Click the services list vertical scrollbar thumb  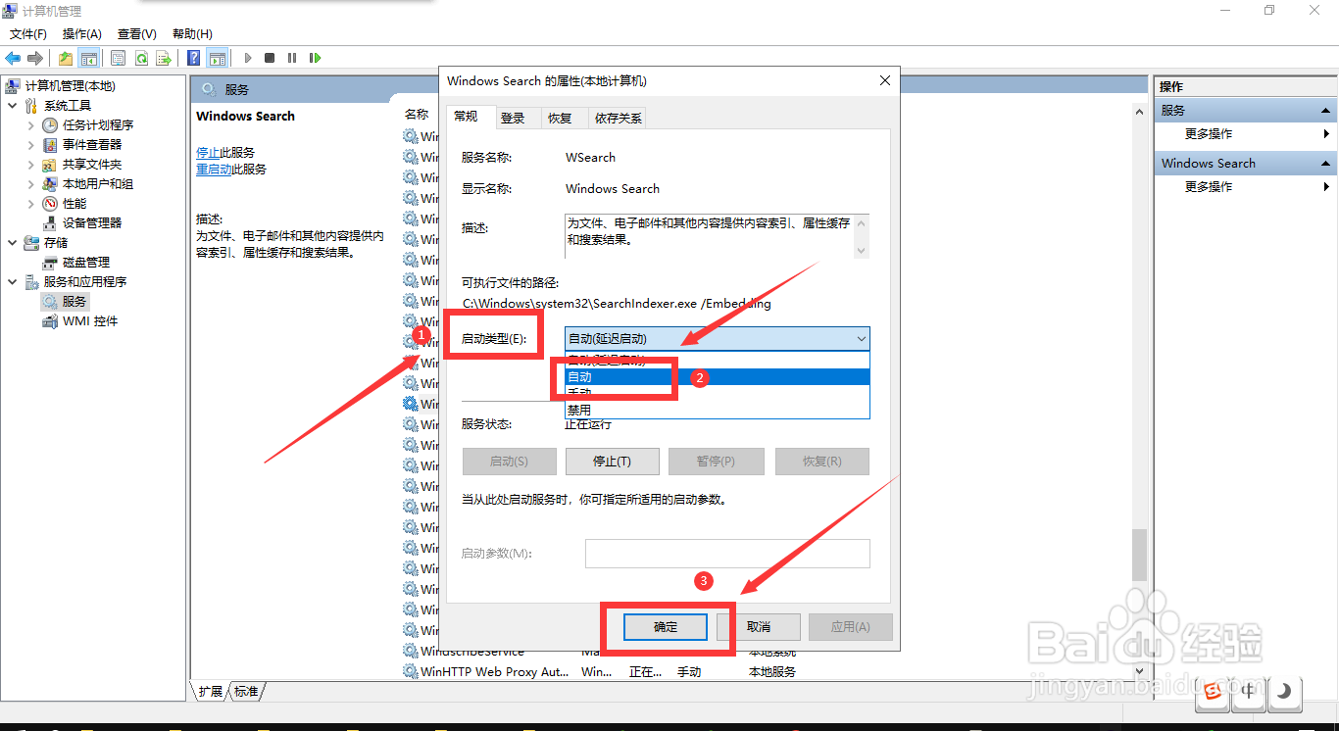coord(1139,555)
